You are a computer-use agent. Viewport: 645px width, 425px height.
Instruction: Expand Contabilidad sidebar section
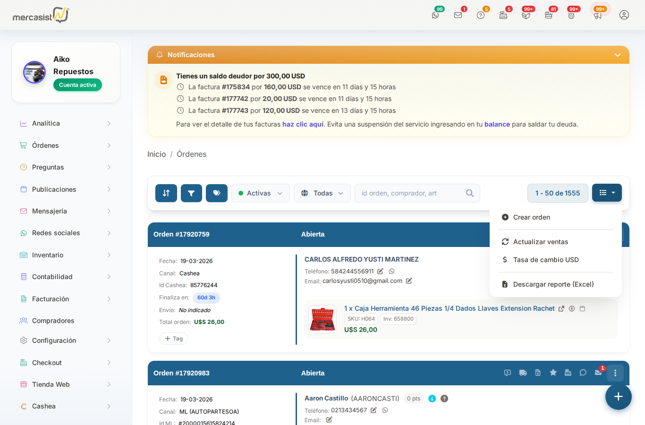click(x=65, y=277)
